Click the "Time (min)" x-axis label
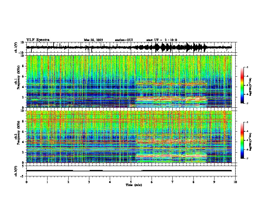The image size is (265, 204). 134,185
